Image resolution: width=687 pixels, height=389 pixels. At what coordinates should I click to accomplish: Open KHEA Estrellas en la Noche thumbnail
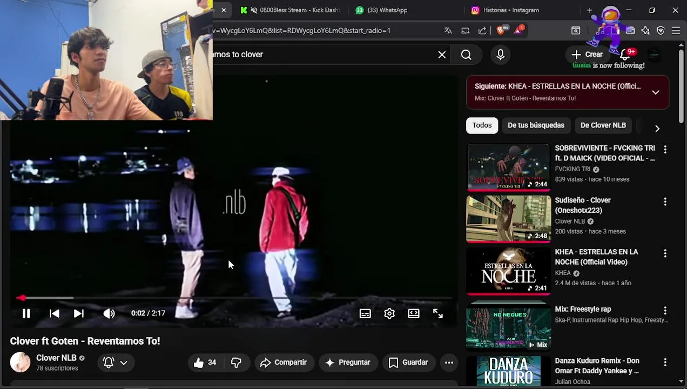coord(508,271)
